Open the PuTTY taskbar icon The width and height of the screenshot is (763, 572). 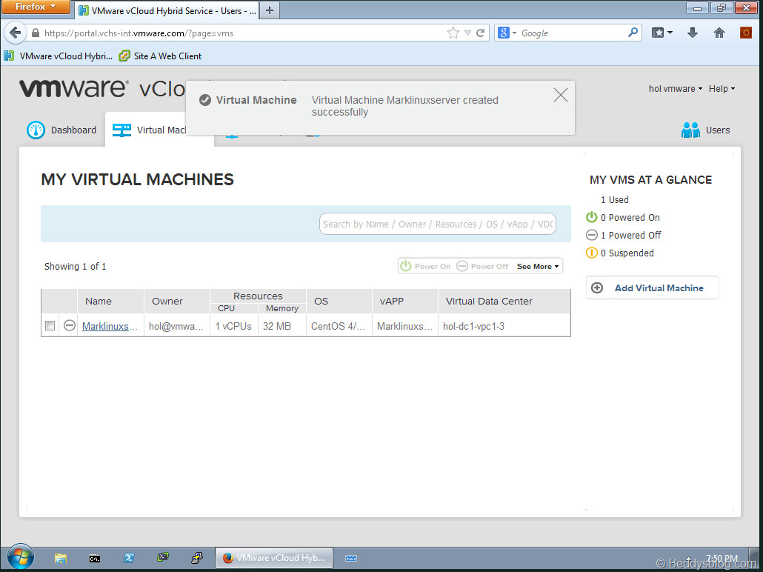pos(197,558)
